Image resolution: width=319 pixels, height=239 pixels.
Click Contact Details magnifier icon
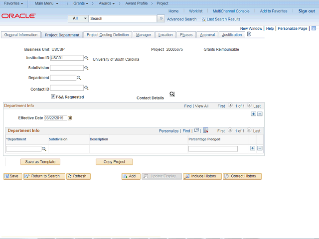172,94
